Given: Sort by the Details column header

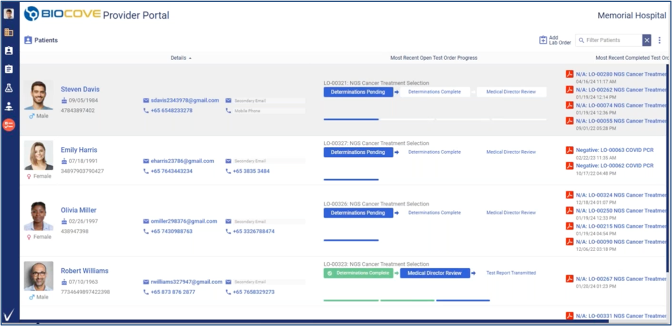Looking at the screenshot, I should [181, 58].
